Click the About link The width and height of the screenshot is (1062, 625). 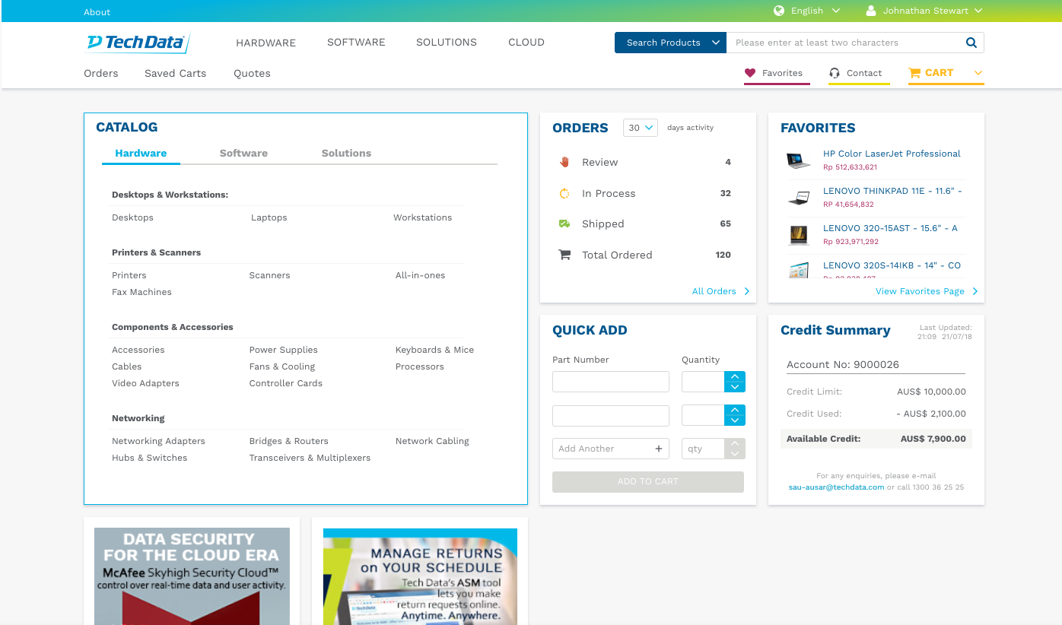click(x=97, y=12)
